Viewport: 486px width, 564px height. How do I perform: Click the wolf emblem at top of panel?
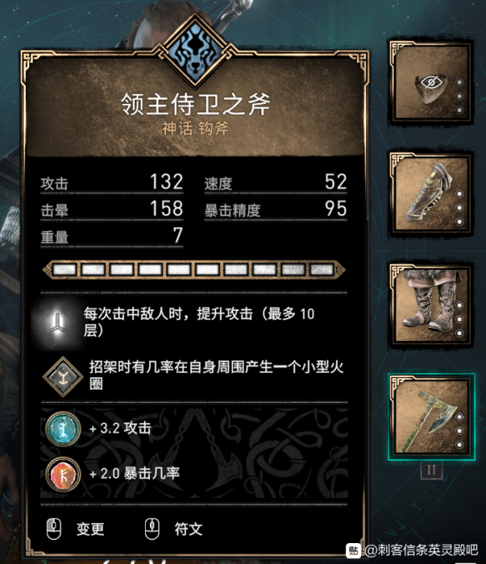coord(195,51)
